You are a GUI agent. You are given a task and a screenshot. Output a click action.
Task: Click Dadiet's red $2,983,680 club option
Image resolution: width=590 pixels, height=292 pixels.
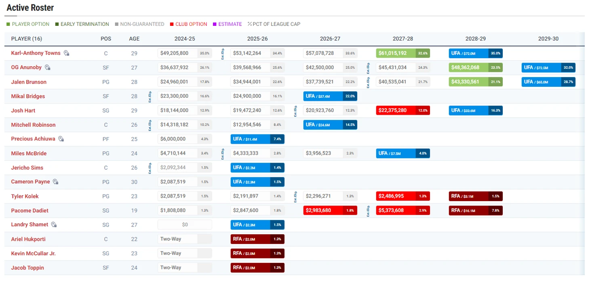330,210
